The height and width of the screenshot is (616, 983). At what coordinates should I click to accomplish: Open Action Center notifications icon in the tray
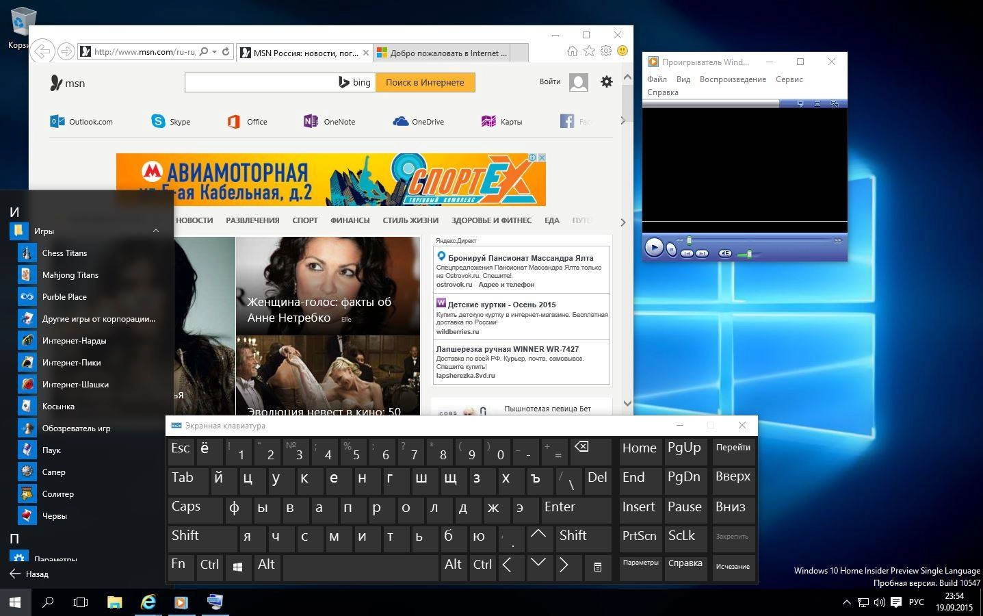point(896,602)
